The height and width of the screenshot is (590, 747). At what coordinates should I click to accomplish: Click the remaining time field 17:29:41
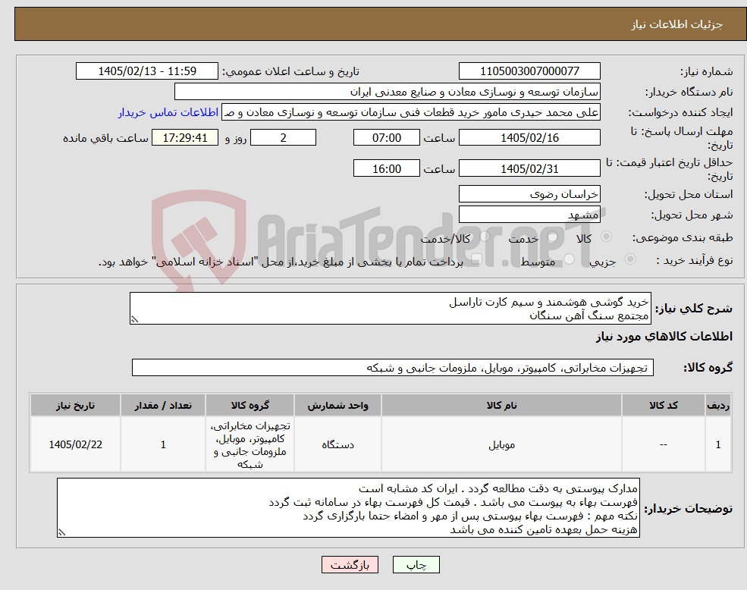tap(185, 138)
